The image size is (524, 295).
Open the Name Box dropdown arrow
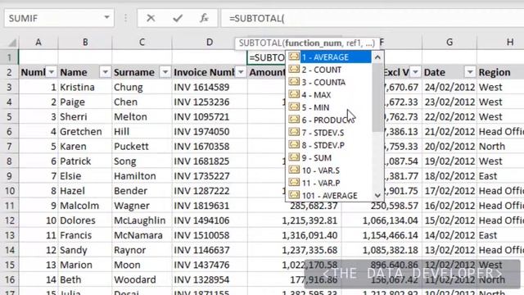pyautogui.click(x=106, y=18)
